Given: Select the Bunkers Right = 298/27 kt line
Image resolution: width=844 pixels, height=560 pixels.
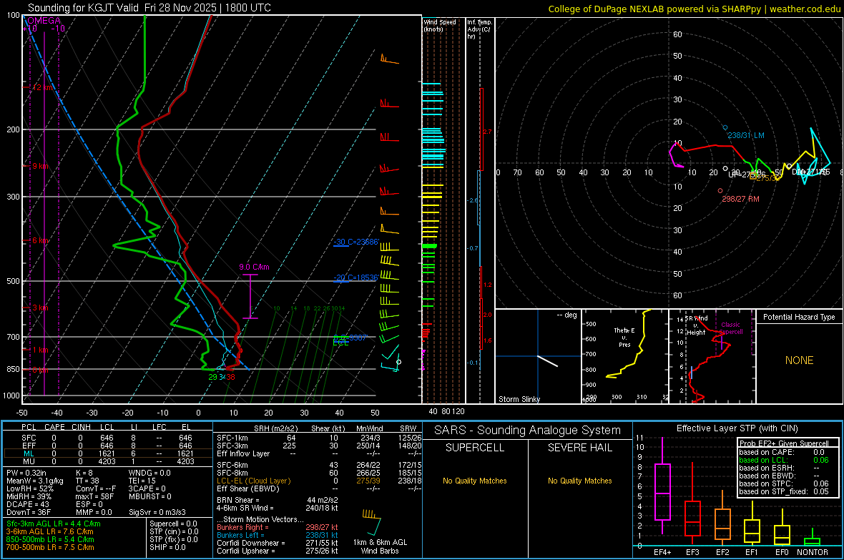Looking at the screenshot, I should coord(278,527).
